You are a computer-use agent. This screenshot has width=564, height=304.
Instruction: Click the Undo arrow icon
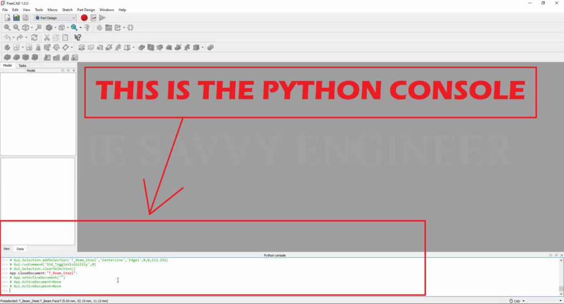(7, 37)
